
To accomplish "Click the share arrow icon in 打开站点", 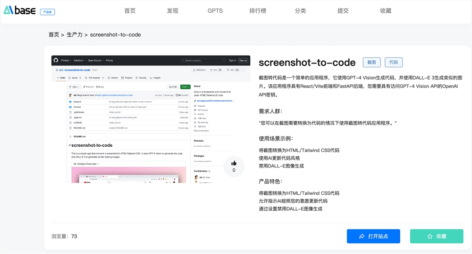I will click(362, 236).
